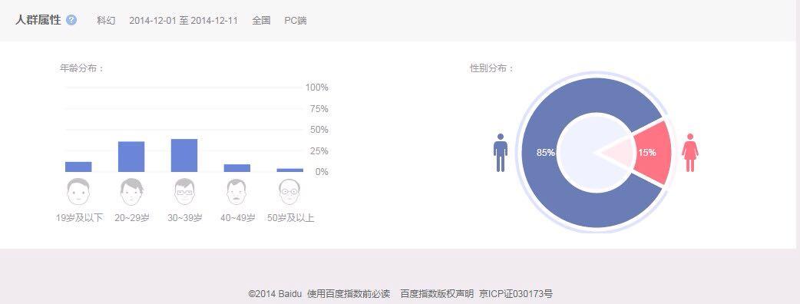
Task: Click the 19岁及以下 axis label
Action: 79,218
